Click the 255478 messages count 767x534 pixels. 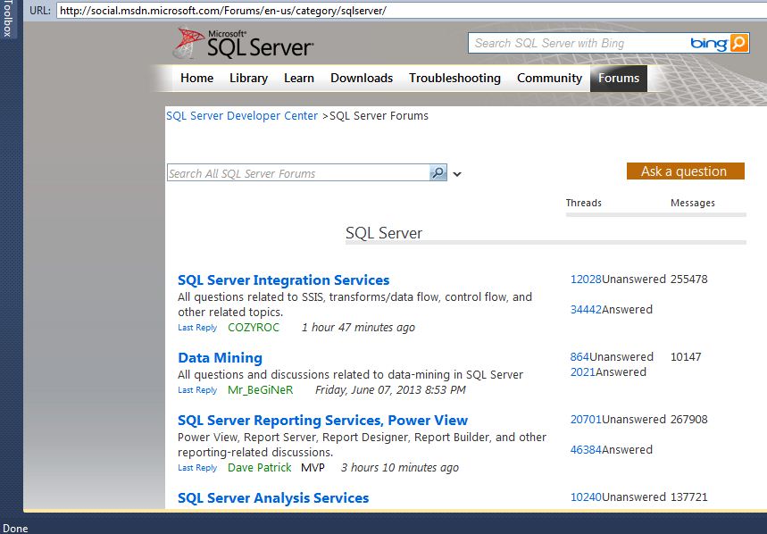point(688,280)
